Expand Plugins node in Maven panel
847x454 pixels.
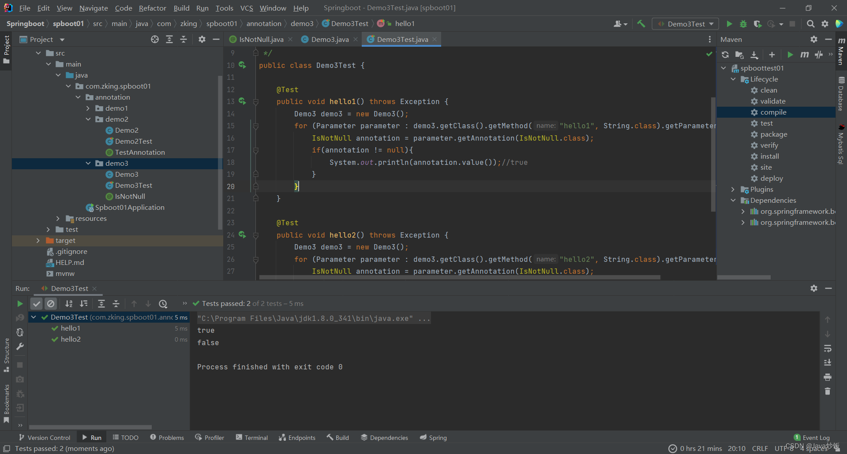(x=733, y=189)
